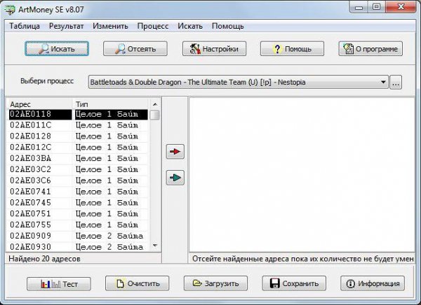Click the address list scrollbar thumb
Image resolution: width=421 pixels, height=305 pixels.
[x=154, y=115]
